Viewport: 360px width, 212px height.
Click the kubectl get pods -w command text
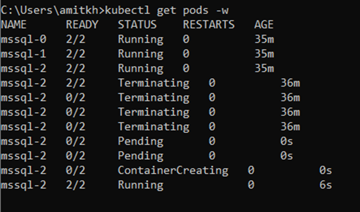click(160, 10)
